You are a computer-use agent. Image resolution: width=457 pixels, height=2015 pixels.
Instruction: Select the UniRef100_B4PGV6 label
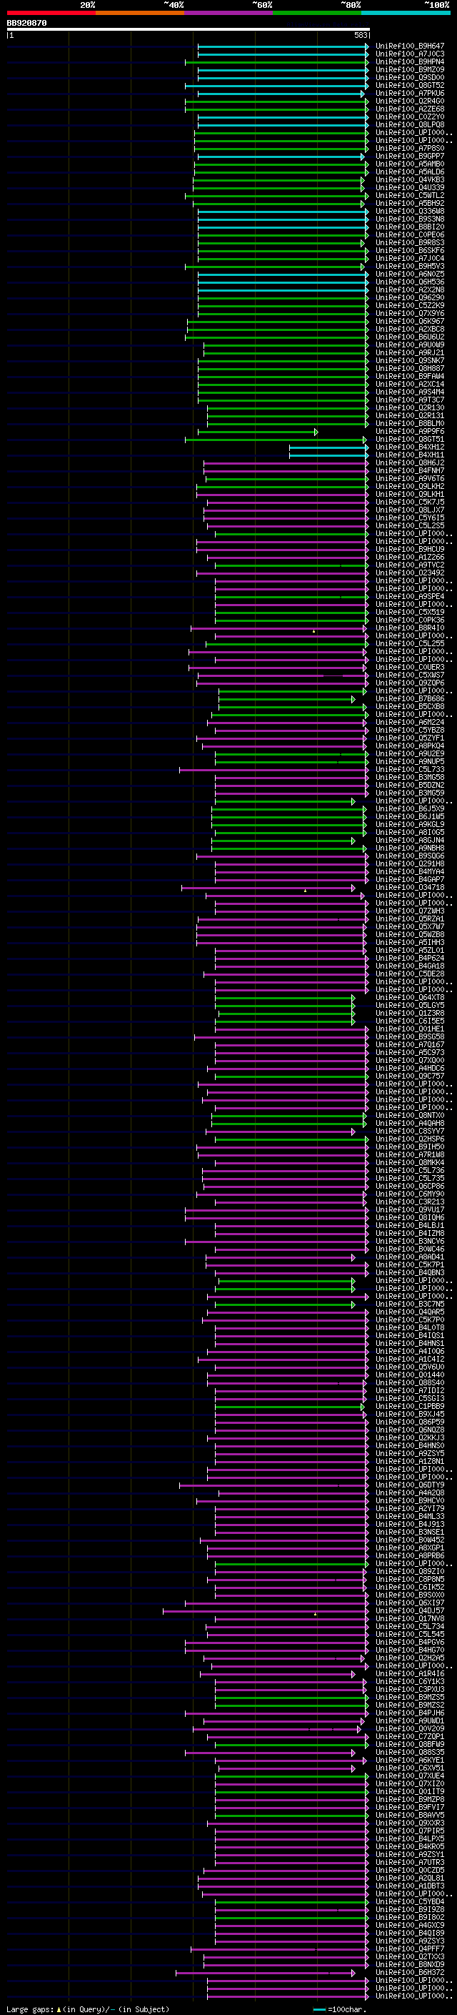[410, 1643]
